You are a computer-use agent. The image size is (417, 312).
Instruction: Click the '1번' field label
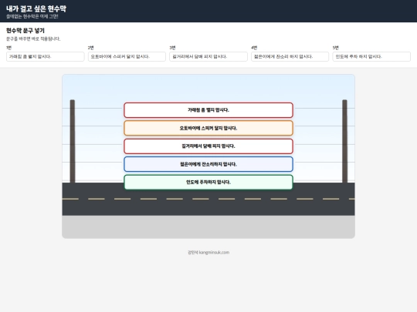pos(8,48)
